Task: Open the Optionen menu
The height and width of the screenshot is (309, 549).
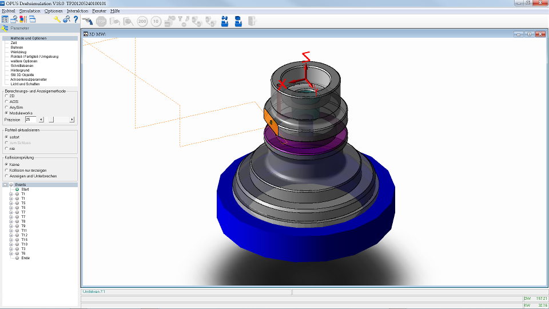Action: [53, 11]
